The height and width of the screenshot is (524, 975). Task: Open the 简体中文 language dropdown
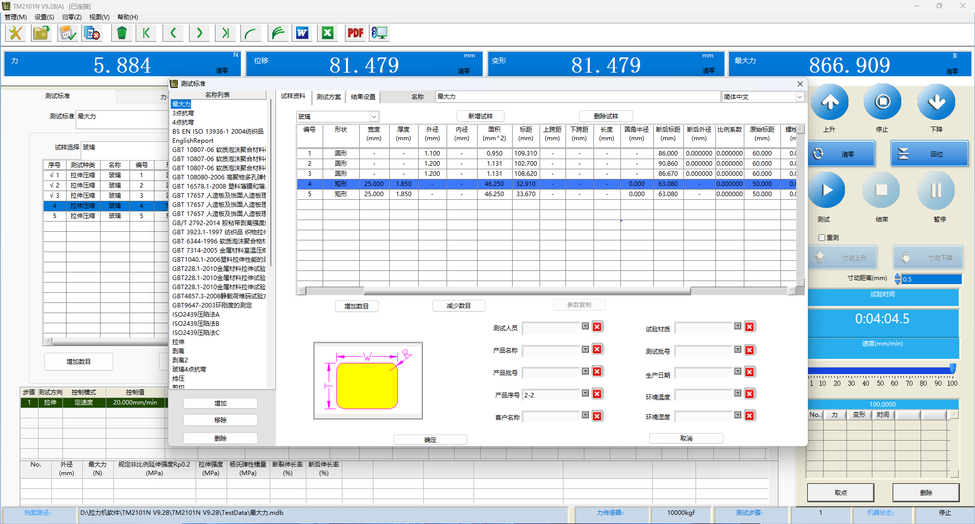coord(799,97)
